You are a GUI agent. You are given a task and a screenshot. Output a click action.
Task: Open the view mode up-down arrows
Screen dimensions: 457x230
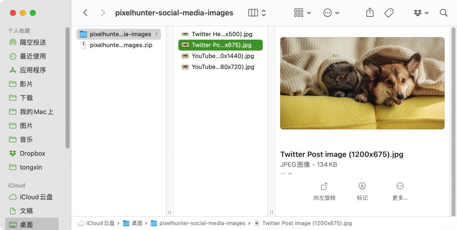[264, 13]
